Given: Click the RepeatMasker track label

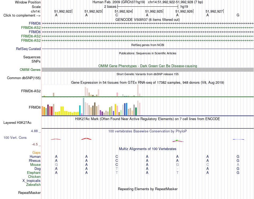Looking at the screenshot, I should click(x=29, y=193).
